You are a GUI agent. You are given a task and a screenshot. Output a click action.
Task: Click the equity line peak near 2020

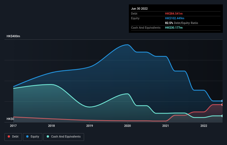tap(127, 45)
